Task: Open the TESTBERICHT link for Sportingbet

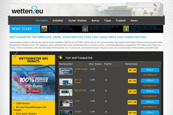Action: 150,75
